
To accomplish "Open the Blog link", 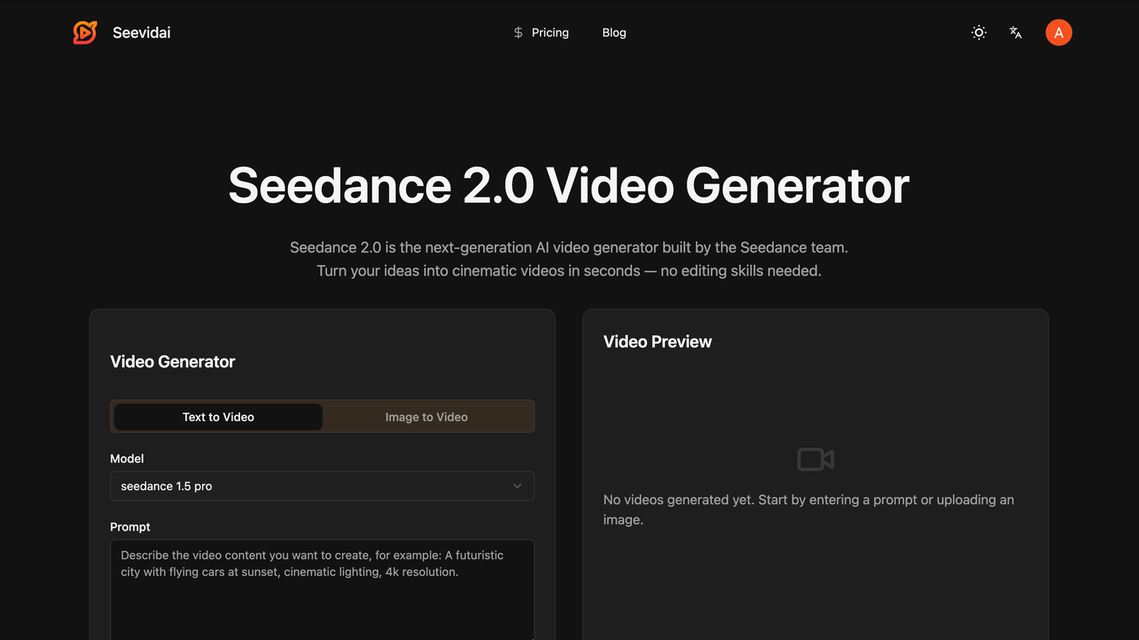I will [614, 33].
